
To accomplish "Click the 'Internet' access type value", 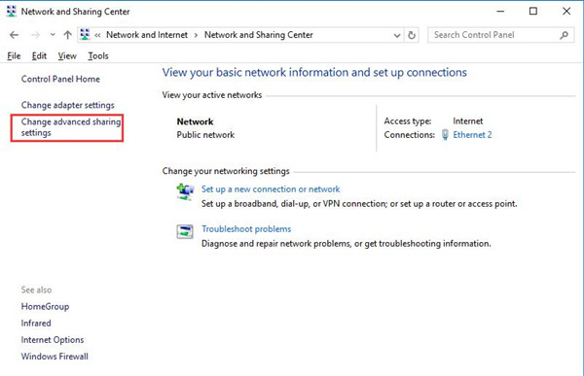I will [x=468, y=121].
